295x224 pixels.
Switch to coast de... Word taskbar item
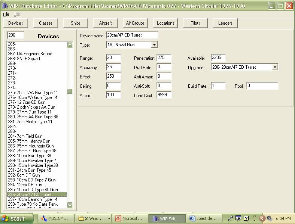coord(204,218)
